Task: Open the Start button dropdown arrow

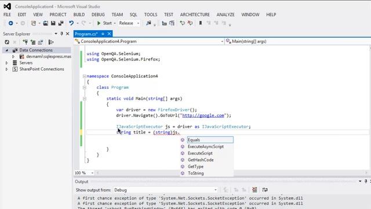Action: click(115, 23)
